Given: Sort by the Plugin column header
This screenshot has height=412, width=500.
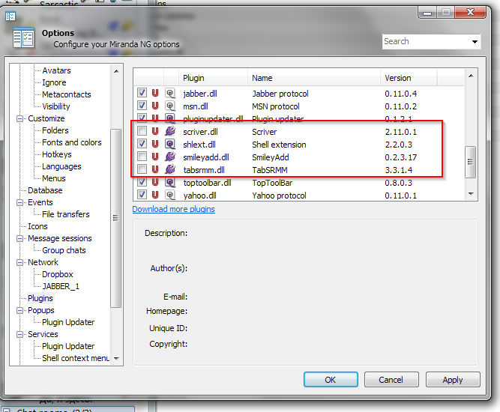Looking at the screenshot, I should pyautogui.click(x=213, y=78).
